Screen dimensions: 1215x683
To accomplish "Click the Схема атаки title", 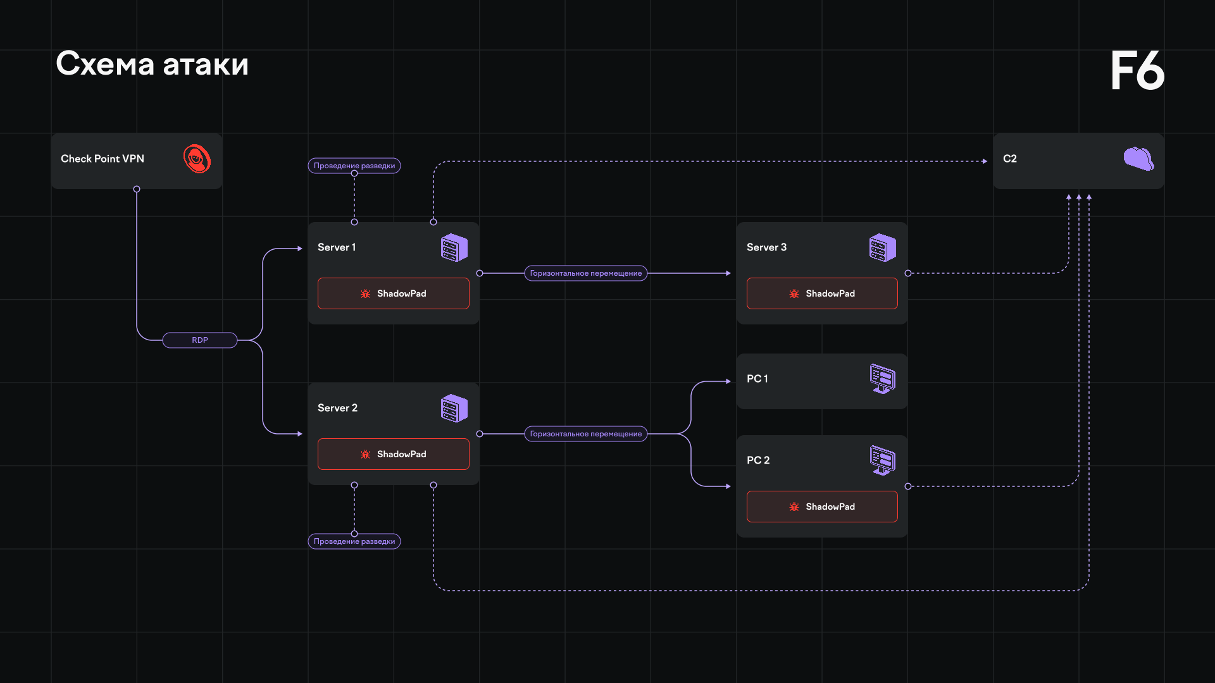I will coord(152,64).
